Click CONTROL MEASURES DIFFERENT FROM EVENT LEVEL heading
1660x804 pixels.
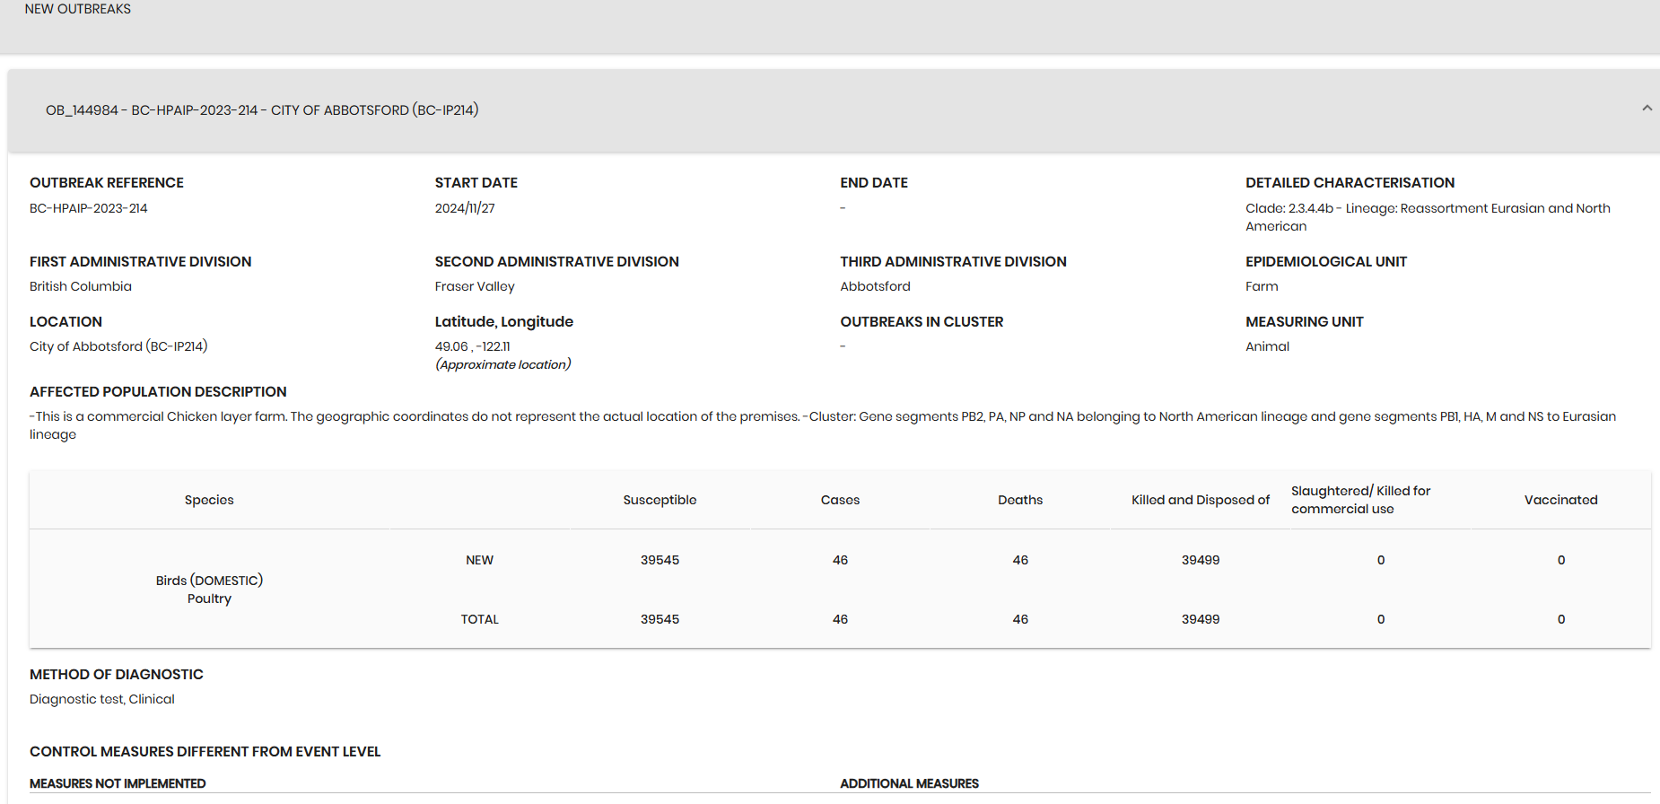[205, 752]
